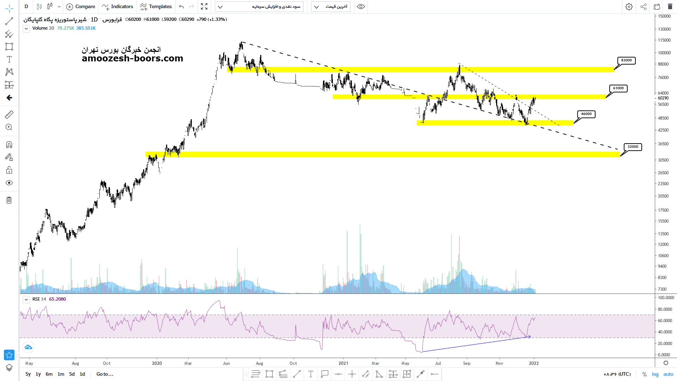677x381 pixels.
Task: Click the undo arrow icon
Action: coord(181,7)
